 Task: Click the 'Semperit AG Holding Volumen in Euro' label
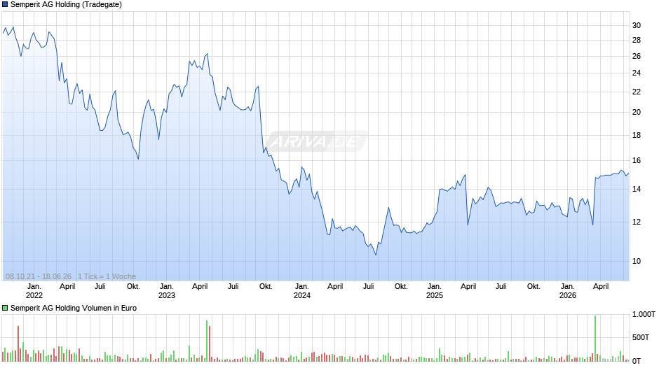[74, 308]
